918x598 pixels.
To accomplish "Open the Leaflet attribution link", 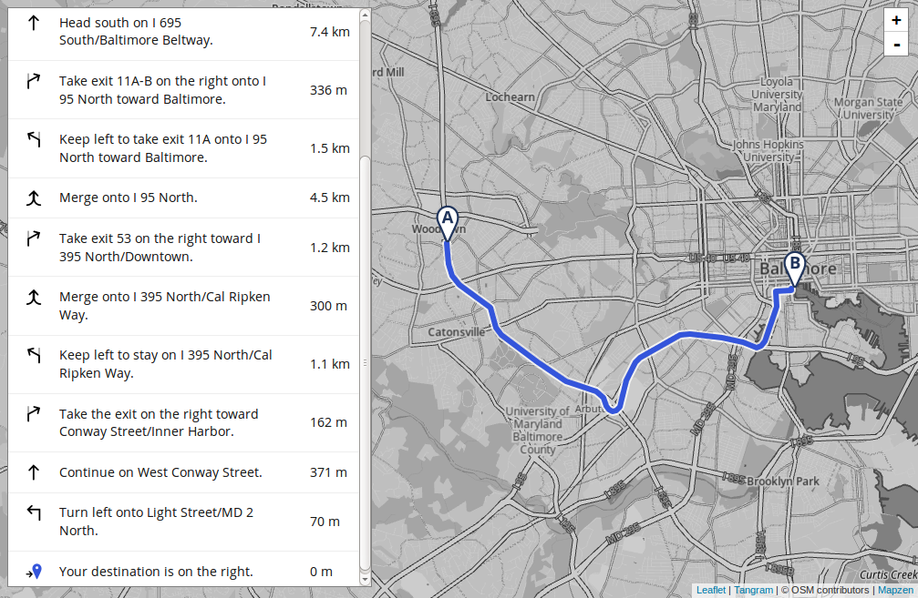I will click(x=711, y=590).
